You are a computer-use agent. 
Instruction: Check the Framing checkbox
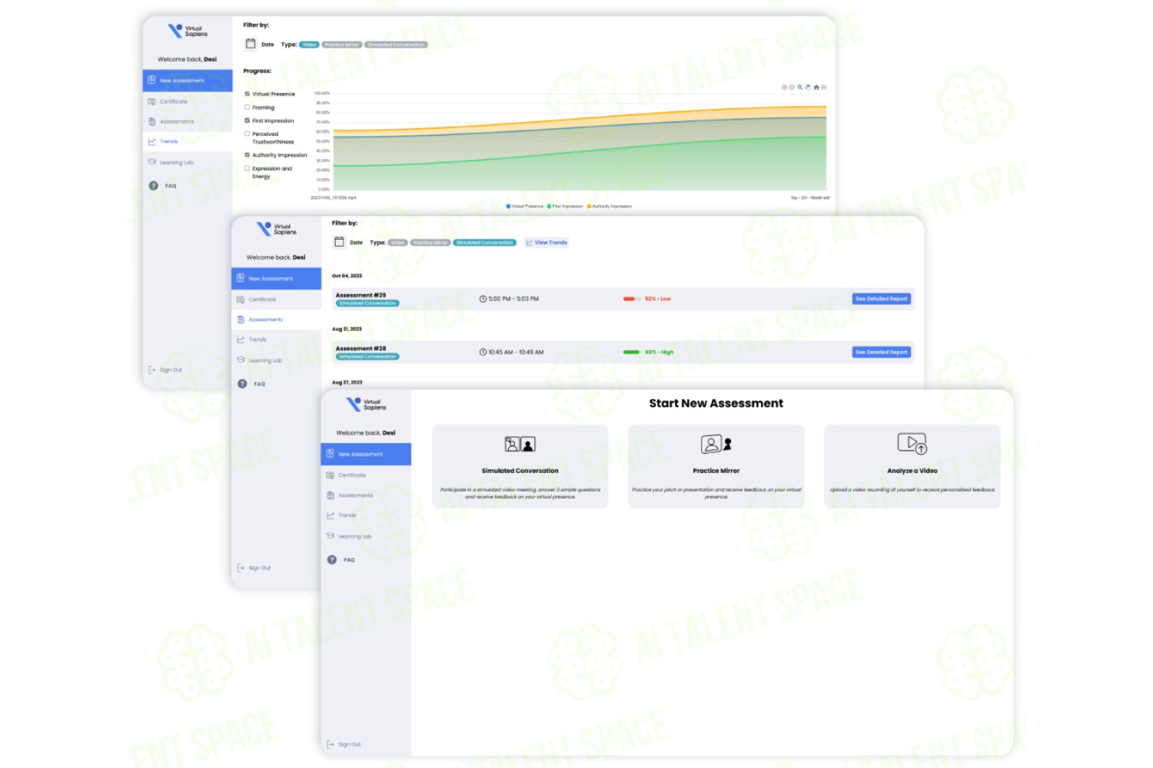pyautogui.click(x=248, y=108)
